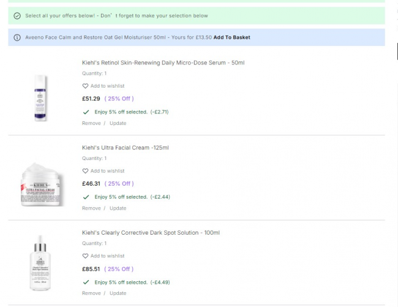Update Clearly Corrective Dark Spot Solution item

118,294
